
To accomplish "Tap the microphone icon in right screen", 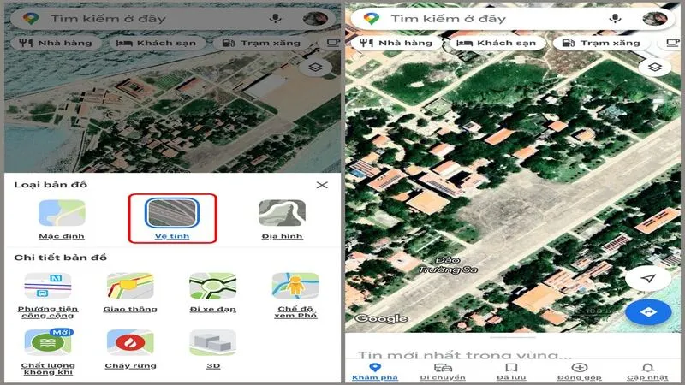I will [615, 18].
